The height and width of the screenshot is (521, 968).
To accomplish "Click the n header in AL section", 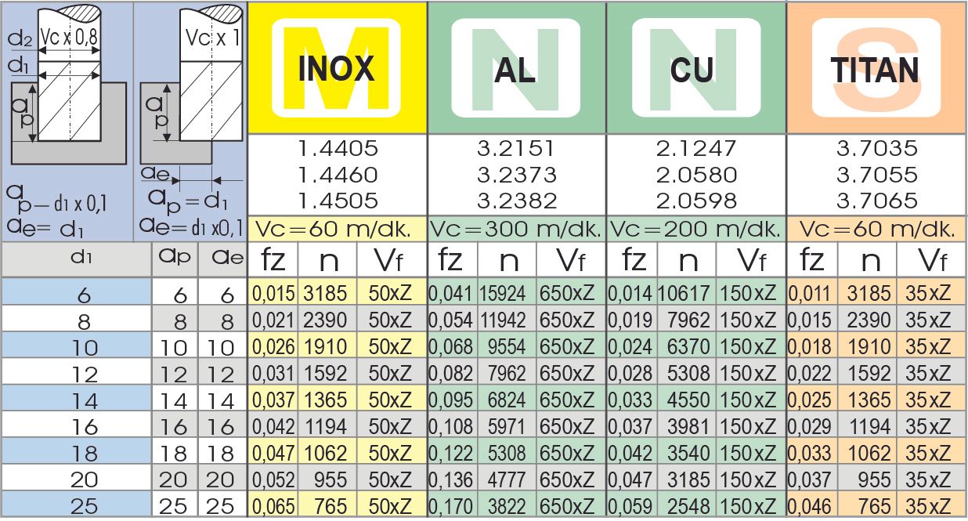I will [x=506, y=259].
